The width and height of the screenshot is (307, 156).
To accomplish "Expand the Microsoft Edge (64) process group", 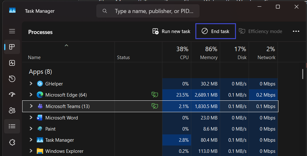I will tap(31, 95).
